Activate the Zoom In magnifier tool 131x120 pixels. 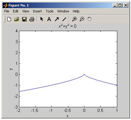(x=75, y=19)
